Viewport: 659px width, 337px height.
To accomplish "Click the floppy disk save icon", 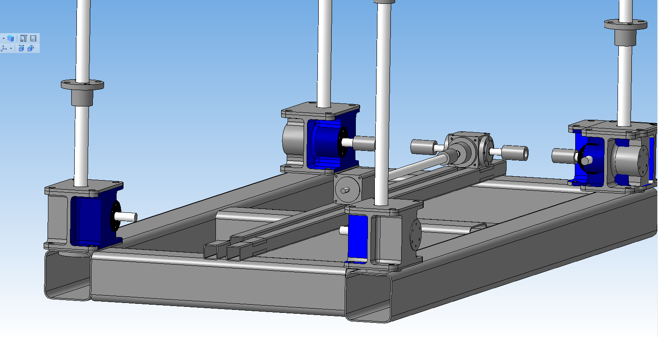I will click(x=33, y=38).
